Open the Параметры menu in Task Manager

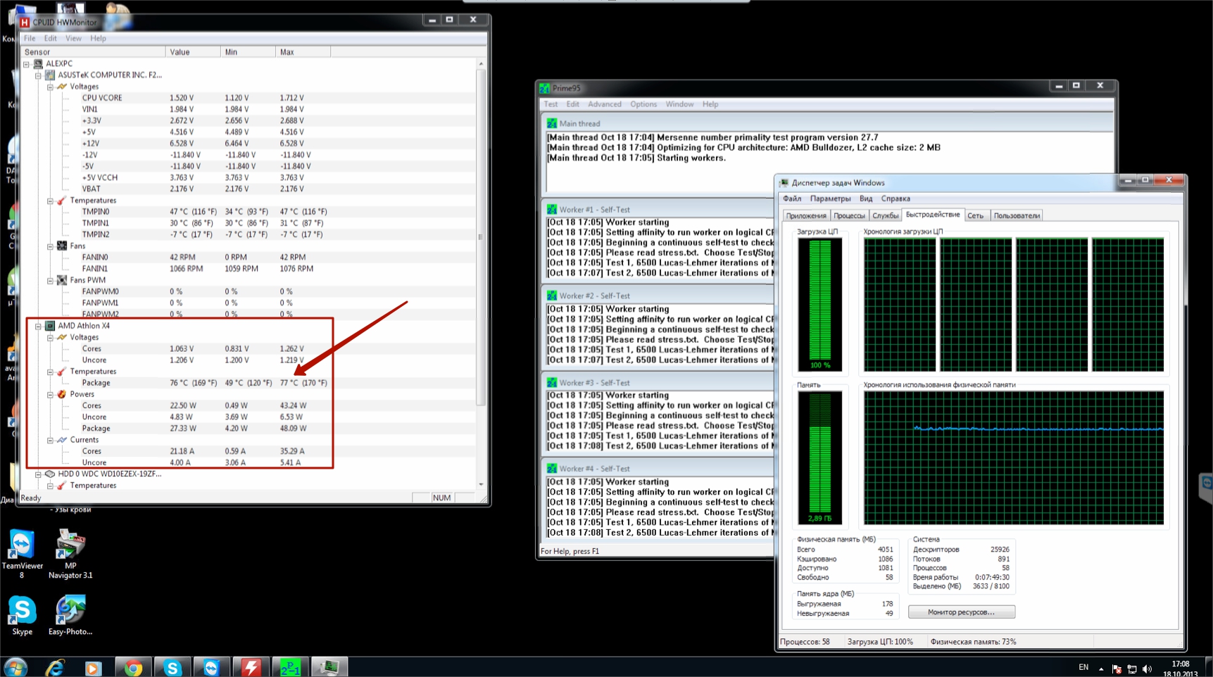pyautogui.click(x=830, y=198)
